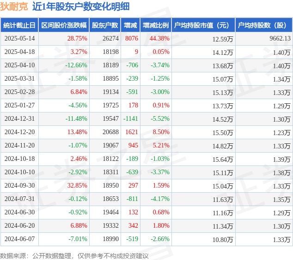Click the 户均持股市值（元） column header
293x260 pixels.
coord(203,25)
